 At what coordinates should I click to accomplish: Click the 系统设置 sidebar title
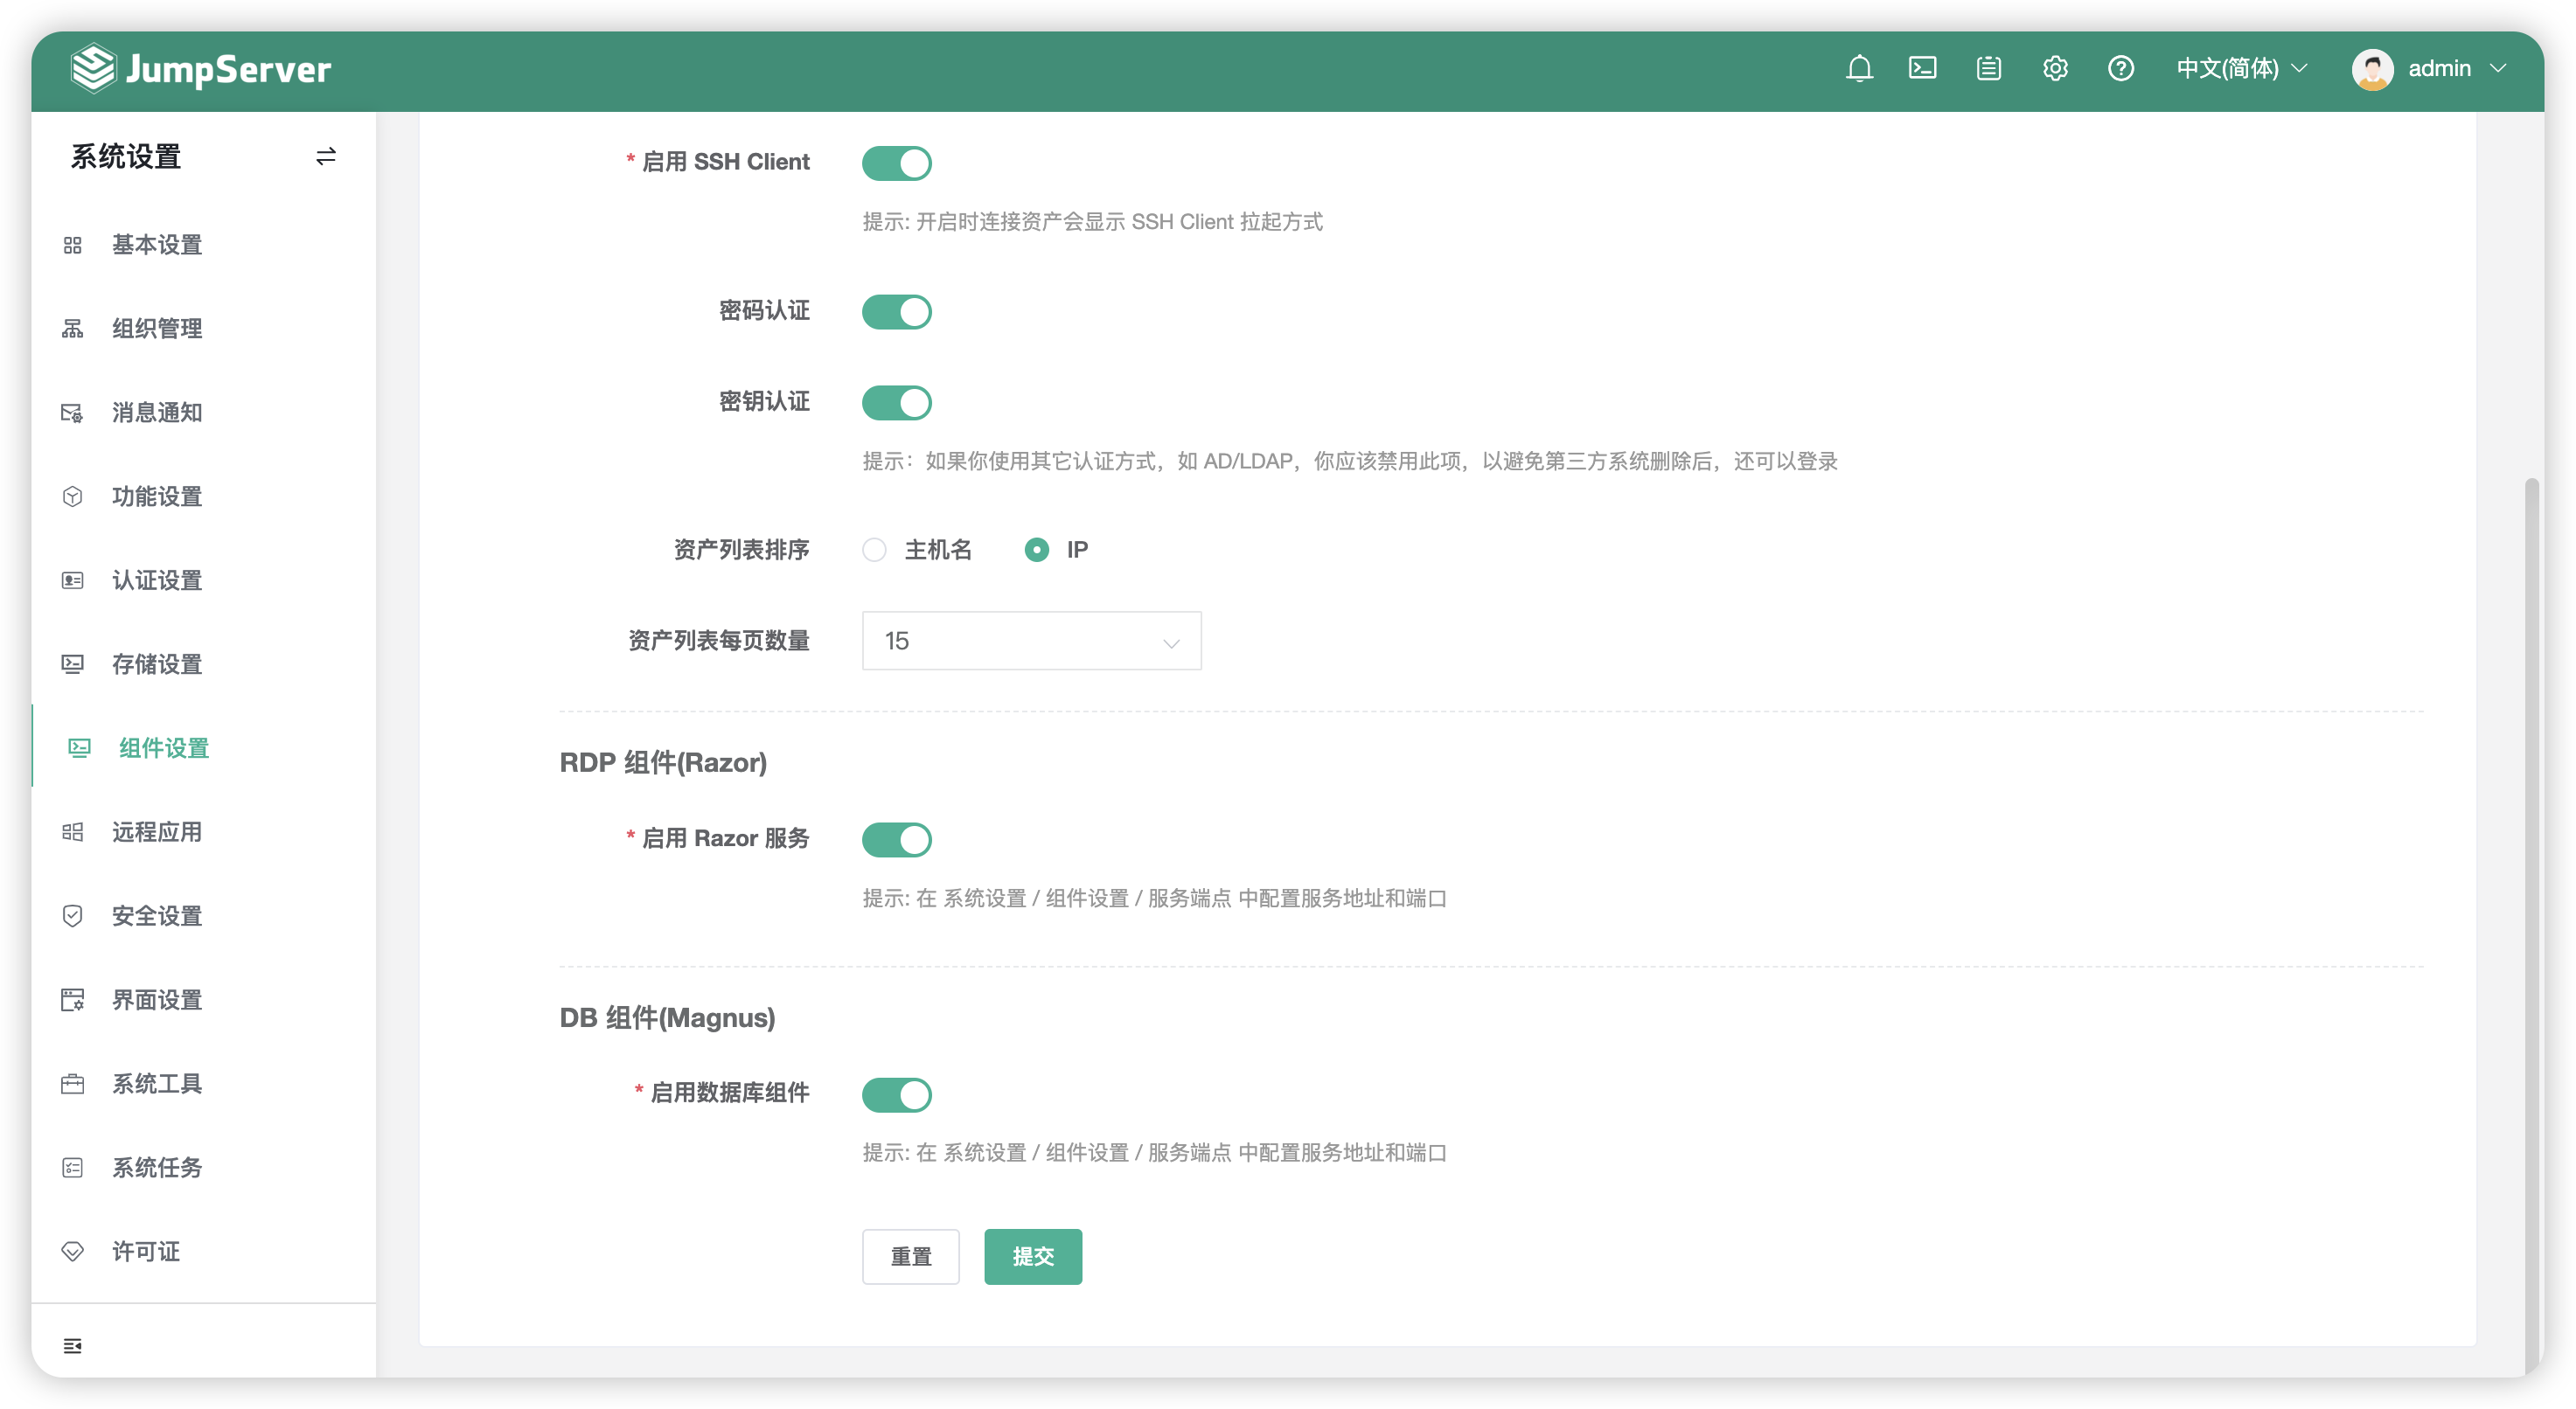point(126,156)
